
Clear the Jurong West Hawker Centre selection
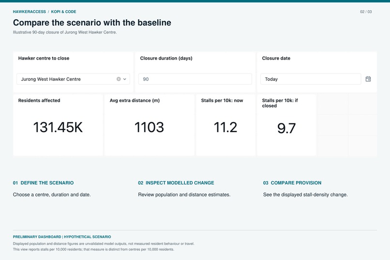[119, 79]
